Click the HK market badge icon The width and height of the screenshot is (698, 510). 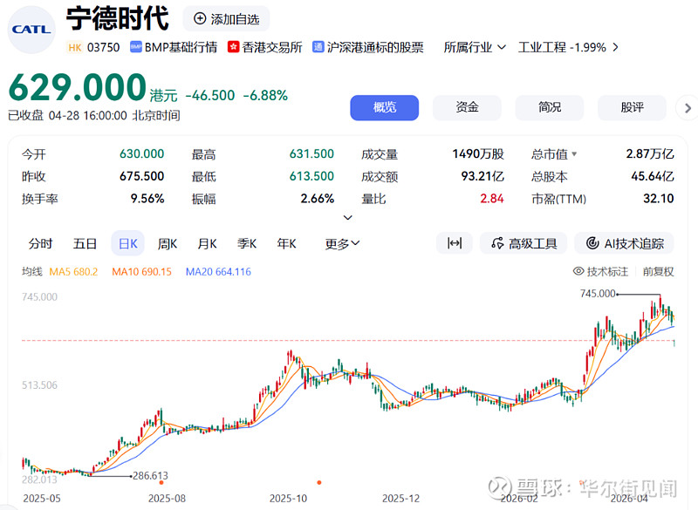click(x=75, y=47)
